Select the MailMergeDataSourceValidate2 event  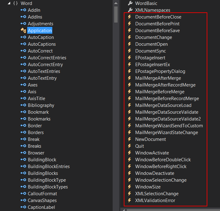click(x=168, y=119)
